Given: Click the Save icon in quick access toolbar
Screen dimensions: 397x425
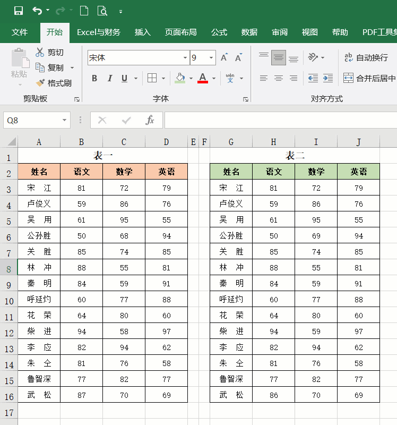Looking at the screenshot, I should point(19,11).
